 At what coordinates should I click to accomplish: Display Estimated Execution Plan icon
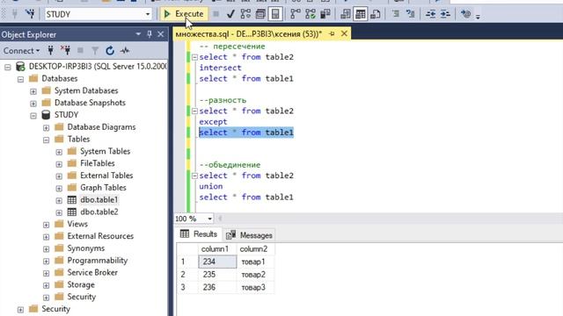pos(245,14)
